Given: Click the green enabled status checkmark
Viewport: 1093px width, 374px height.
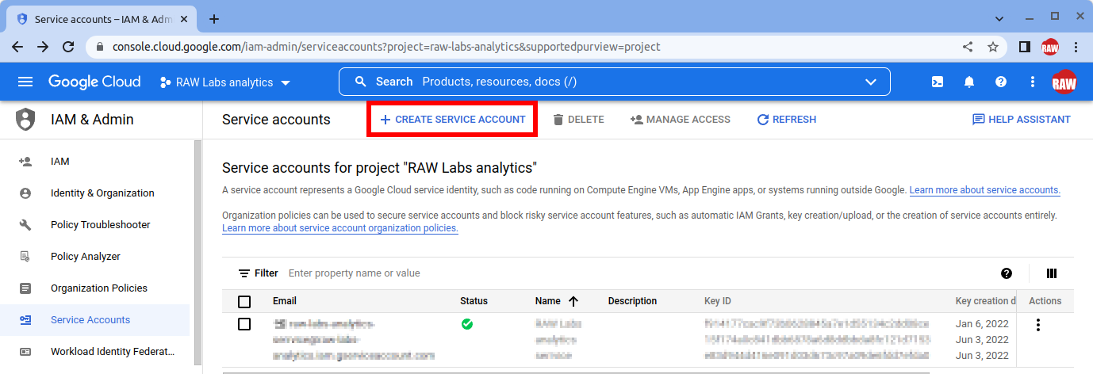Looking at the screenshot, I should 467,324.
